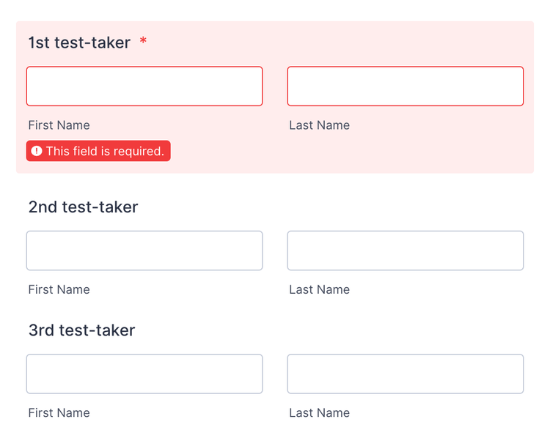Screen dimensions: 550x430
Task: Click the 2nd test-taker First Name input
Action: coord(144,251)
